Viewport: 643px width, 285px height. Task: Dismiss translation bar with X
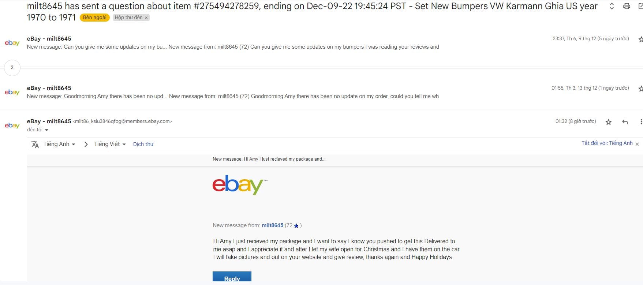click(x=637, y=144)
